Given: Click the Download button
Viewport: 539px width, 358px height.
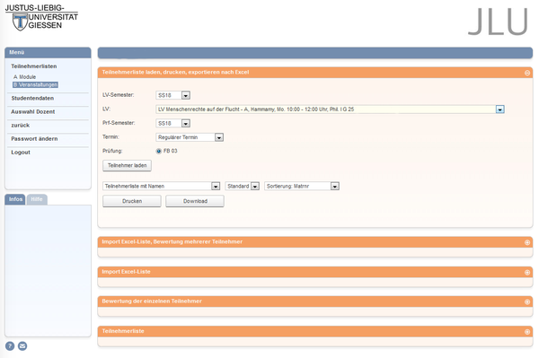Looking at the screenshot, I should click(195, 201).
